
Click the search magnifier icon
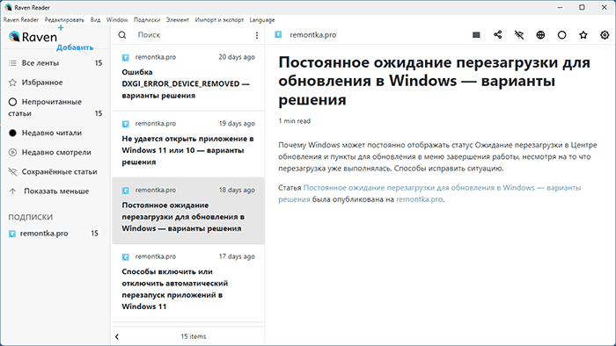point(122,35)
